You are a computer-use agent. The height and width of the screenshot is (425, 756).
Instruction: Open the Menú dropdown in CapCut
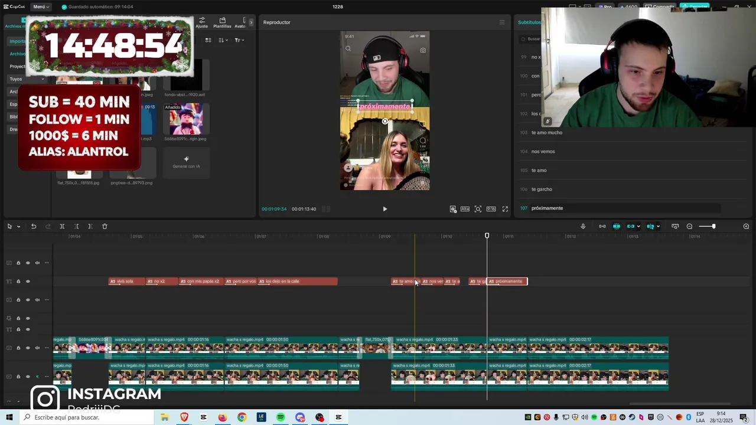(x=41, y=6)
